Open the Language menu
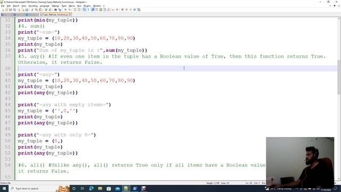Screen dimensions: 341x192 [x=45, y=6]
